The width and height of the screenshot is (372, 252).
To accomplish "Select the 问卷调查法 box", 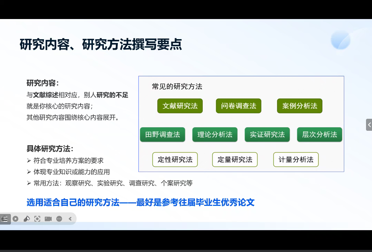I will coord(238,106).
